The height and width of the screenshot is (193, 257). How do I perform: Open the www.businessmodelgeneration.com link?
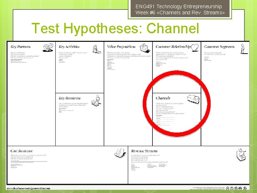(x=28, y=188)
